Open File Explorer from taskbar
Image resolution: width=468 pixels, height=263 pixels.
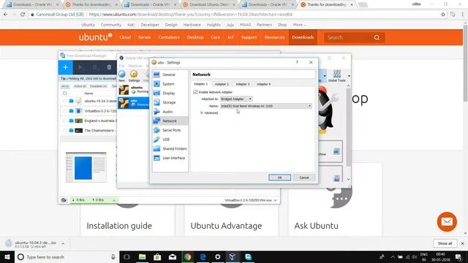point(143,256)
